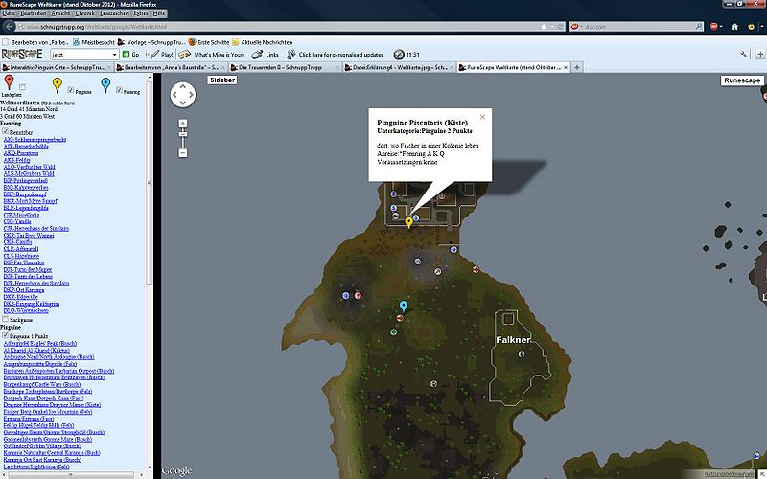This screenshot has height=479, width=767.
Task: Click the zoom out minus button on map
Action: 183,153
